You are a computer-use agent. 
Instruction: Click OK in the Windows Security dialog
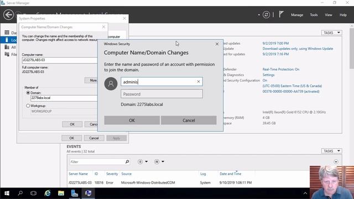132,121
